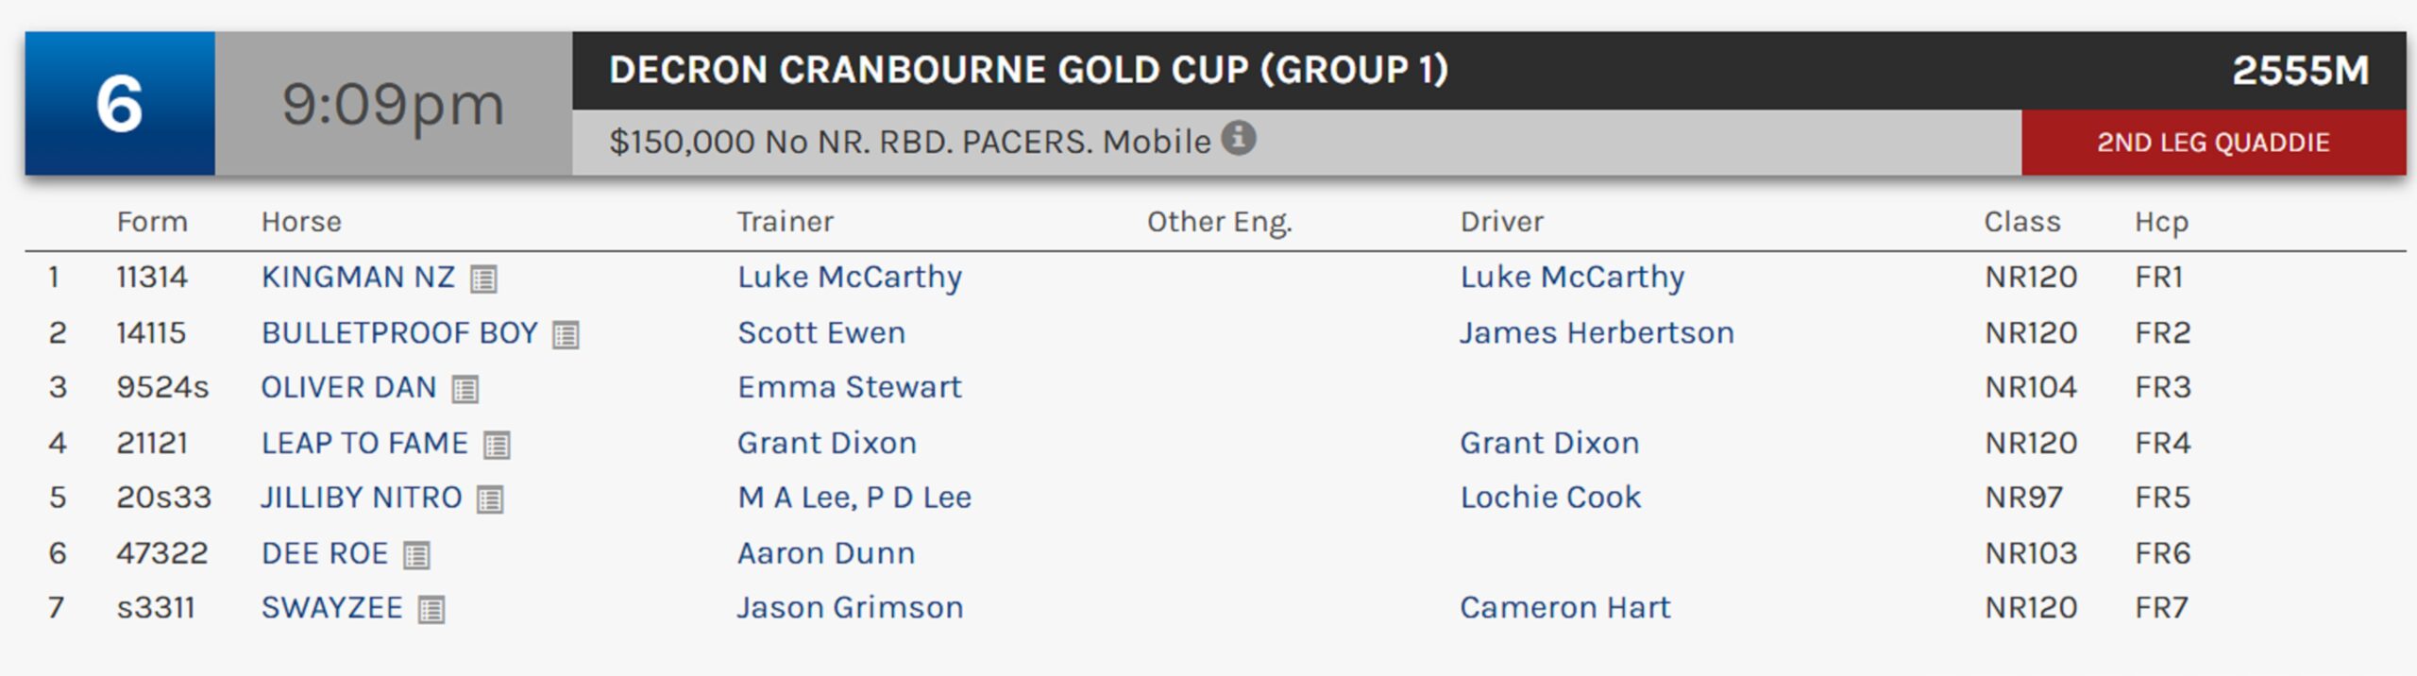Viewport: 2417px width, 676px height.
Task: Click the Decron Cranbourne Gold Cup title
Action: (1027, 71)
